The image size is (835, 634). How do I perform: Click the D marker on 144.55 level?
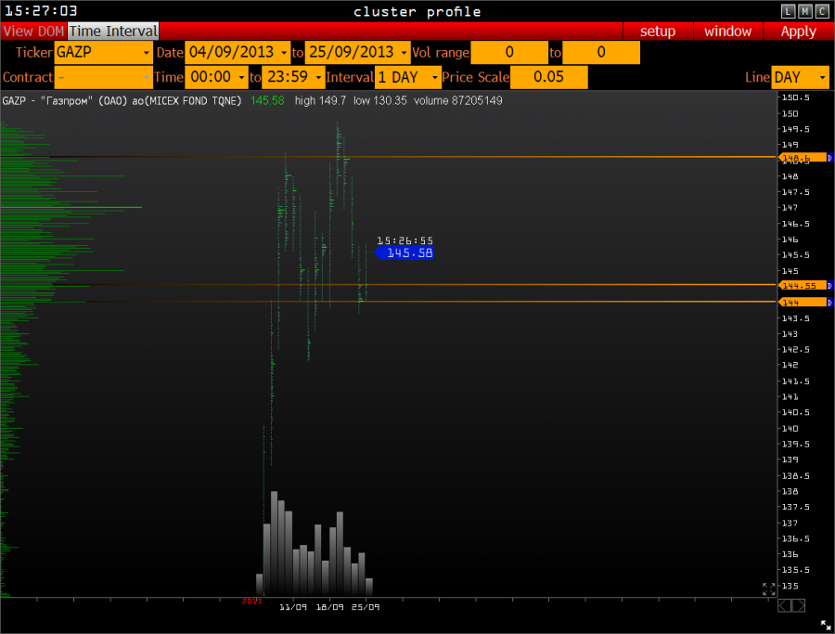829,286
